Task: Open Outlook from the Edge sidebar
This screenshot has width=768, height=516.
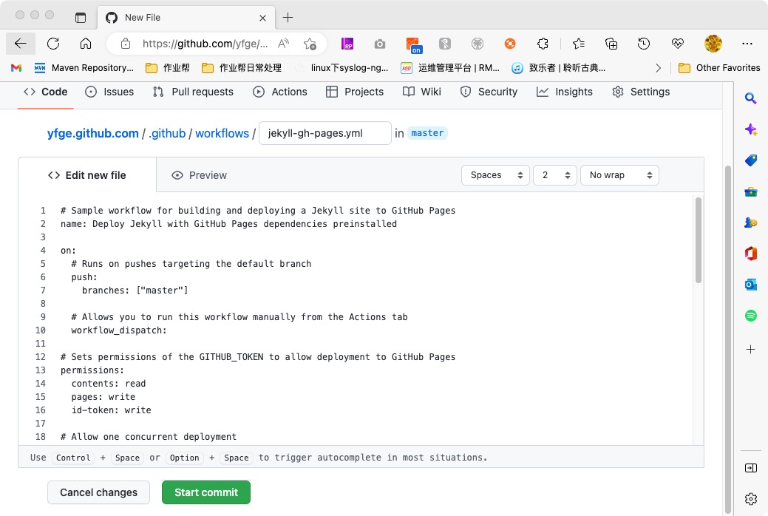Action: coord(750,285)
